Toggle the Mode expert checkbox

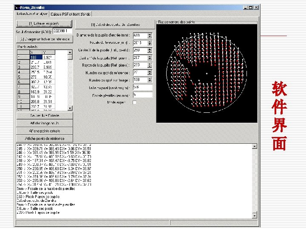[x=134, y=103]
